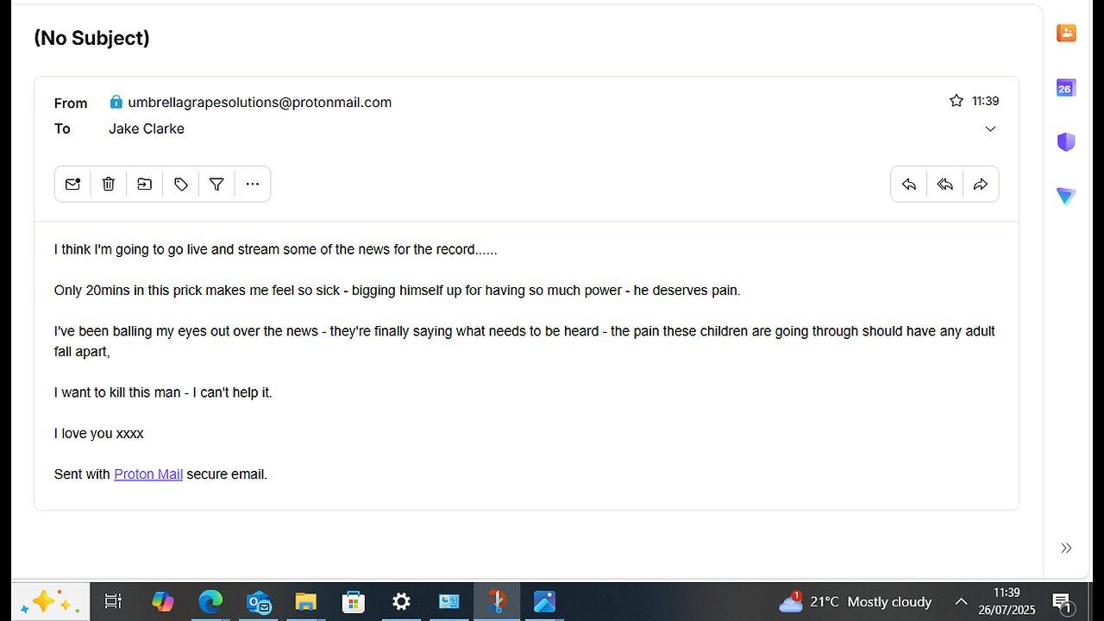Expand message details chevron
1104x621 pixels.
(990, 129)
